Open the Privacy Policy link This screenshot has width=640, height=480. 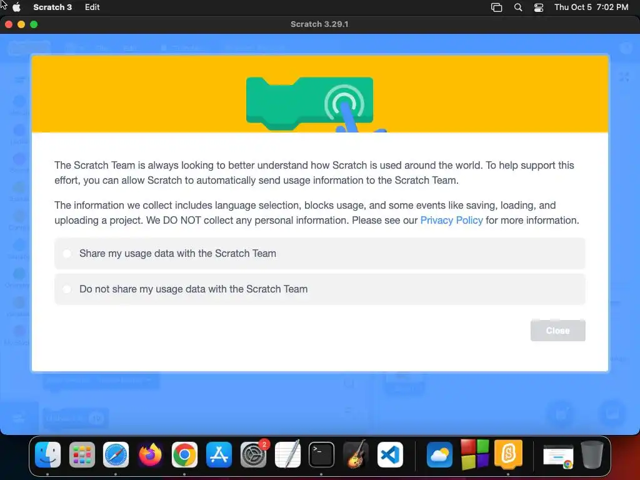point(451,221)
